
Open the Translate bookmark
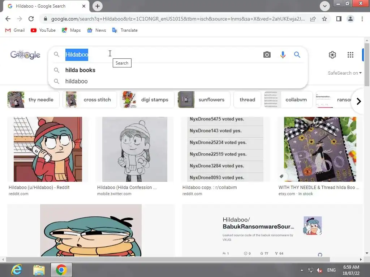point(125,30)
